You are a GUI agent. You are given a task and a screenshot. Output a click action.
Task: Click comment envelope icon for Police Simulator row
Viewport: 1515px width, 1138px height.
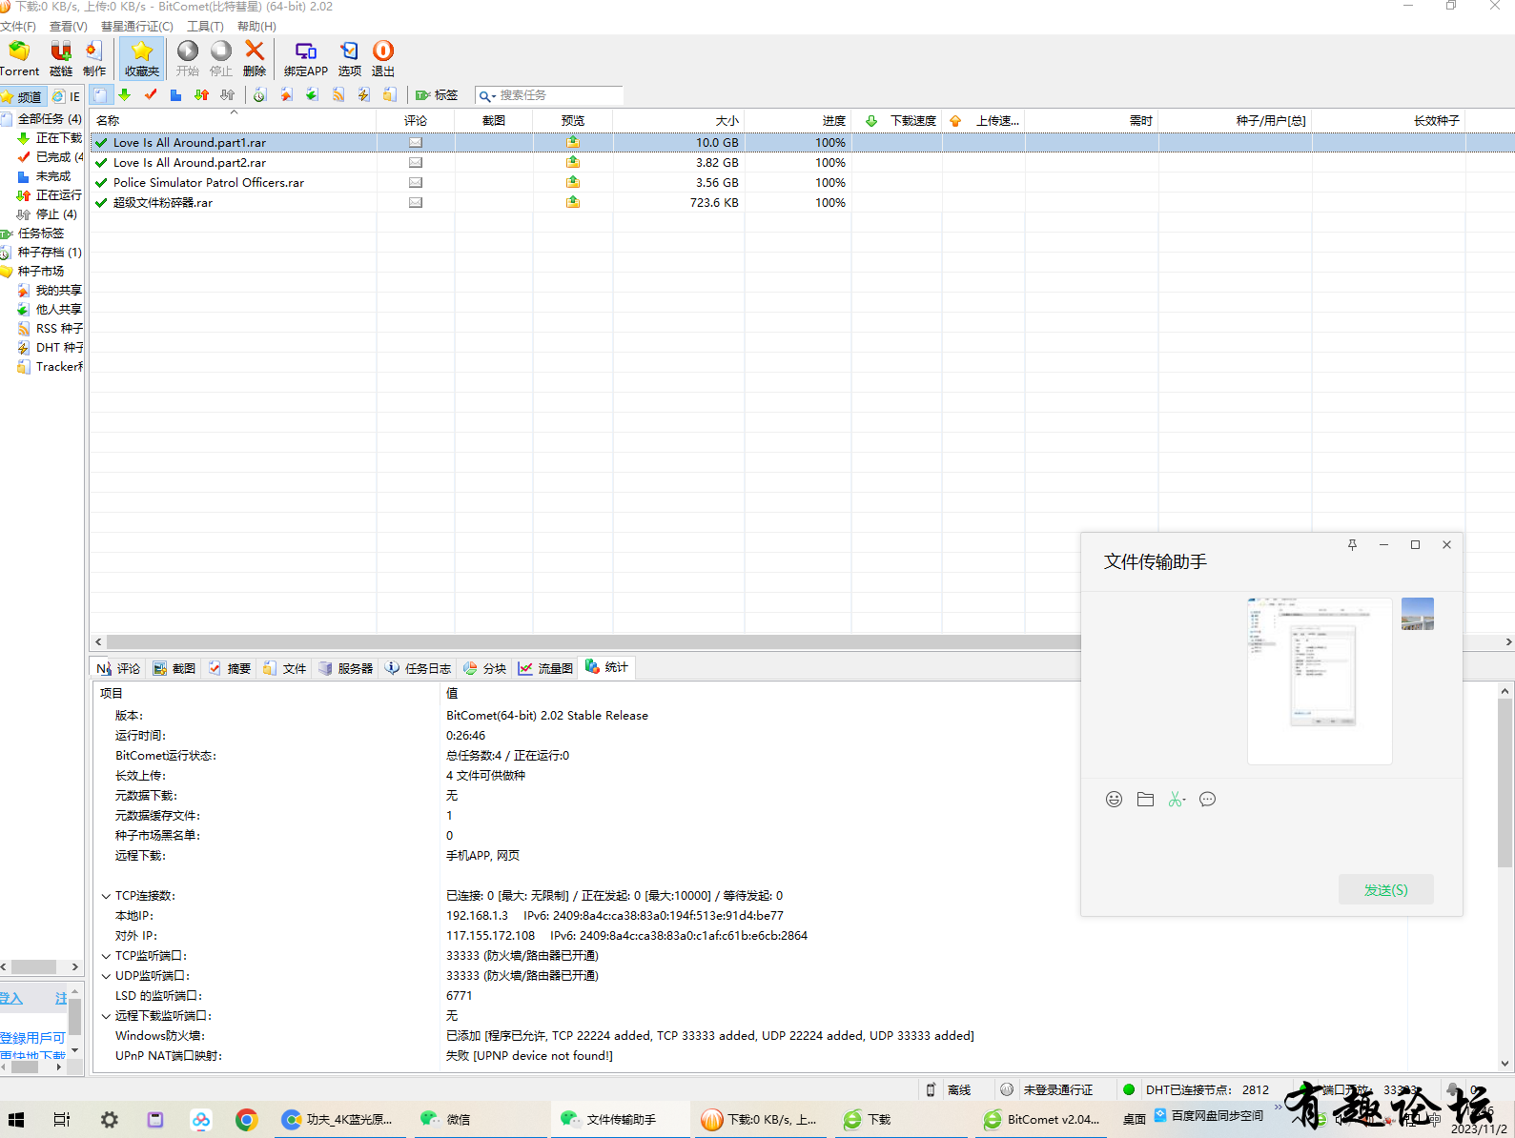(x=416, y=183)
